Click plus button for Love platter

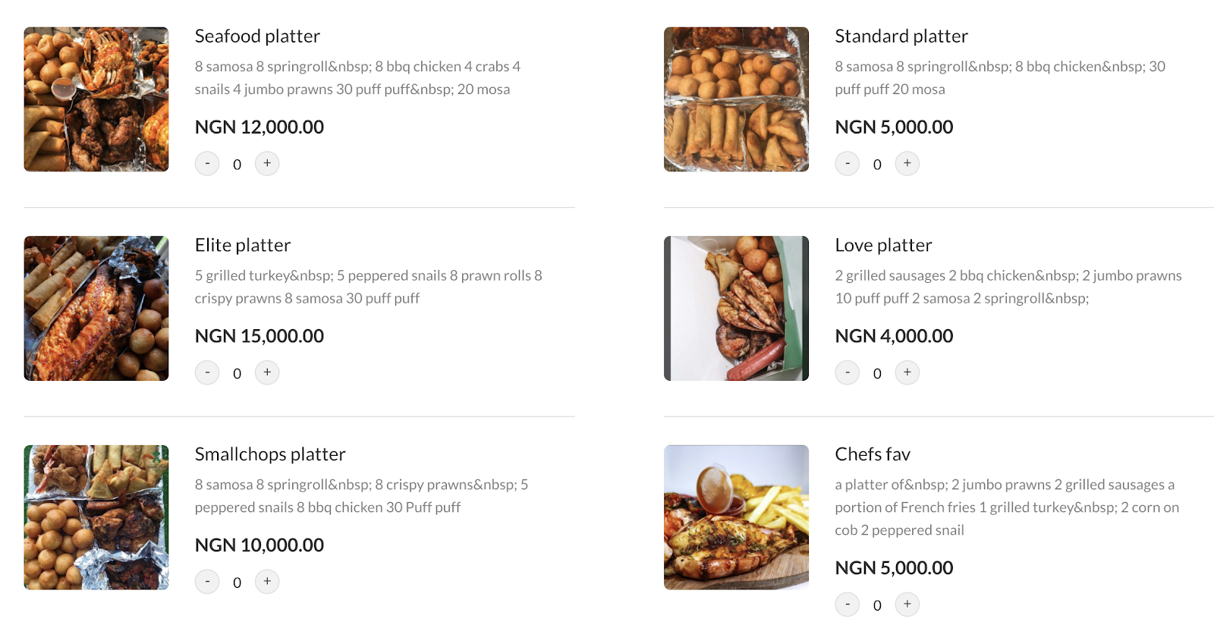pyautogui.click(x=907, y=372)
